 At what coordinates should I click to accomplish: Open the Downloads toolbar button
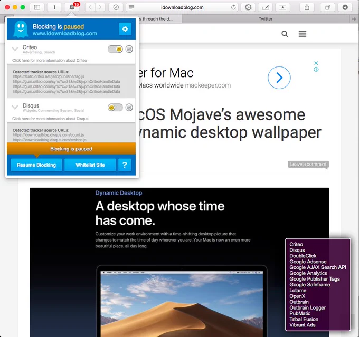(x=345, y=7)
